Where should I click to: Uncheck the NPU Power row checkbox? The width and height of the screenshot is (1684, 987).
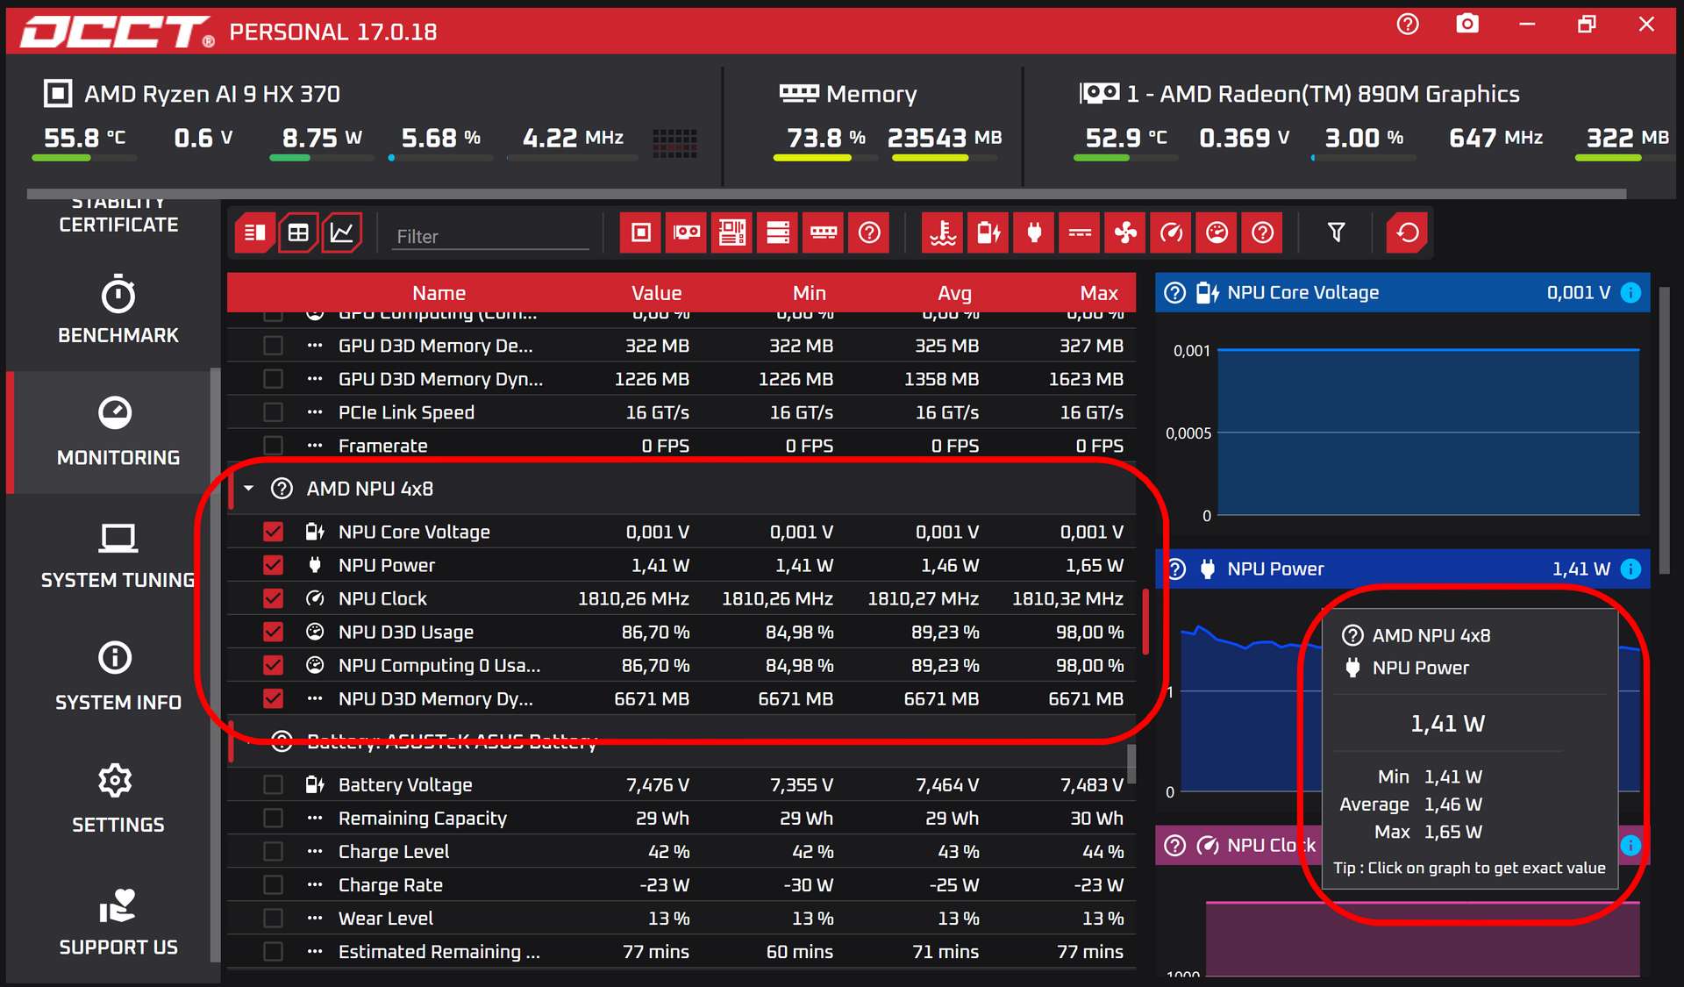click(x=273, y=565)
